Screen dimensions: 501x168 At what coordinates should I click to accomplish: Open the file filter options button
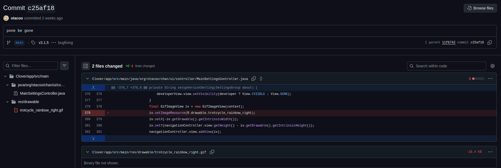pos(64,66)
